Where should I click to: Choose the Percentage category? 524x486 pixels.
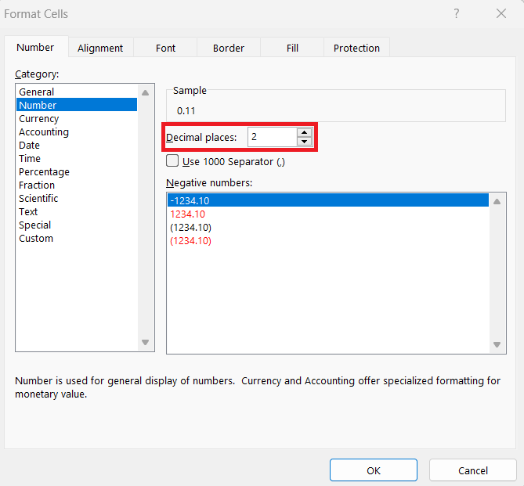[77, 171]
